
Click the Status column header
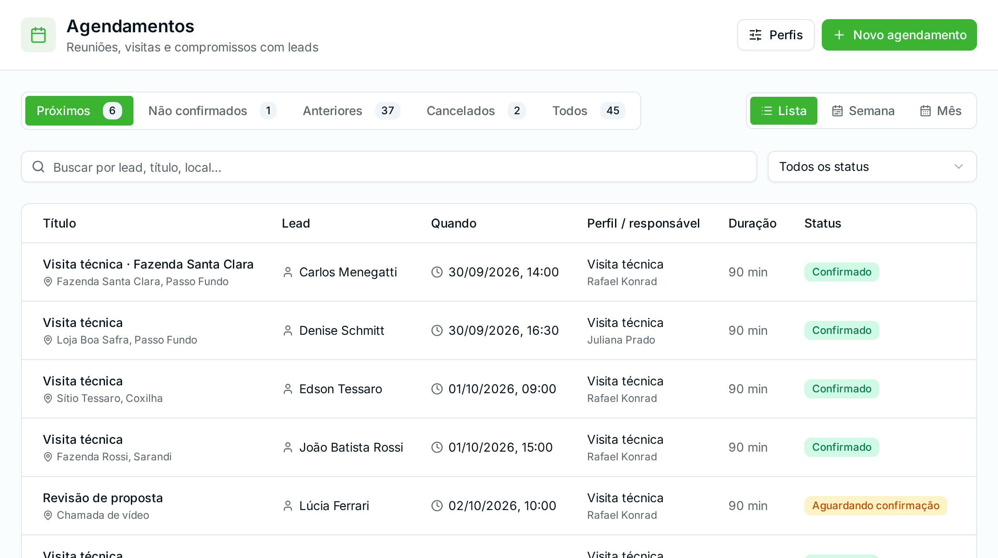pyautogui.click(x=823, y=223)
